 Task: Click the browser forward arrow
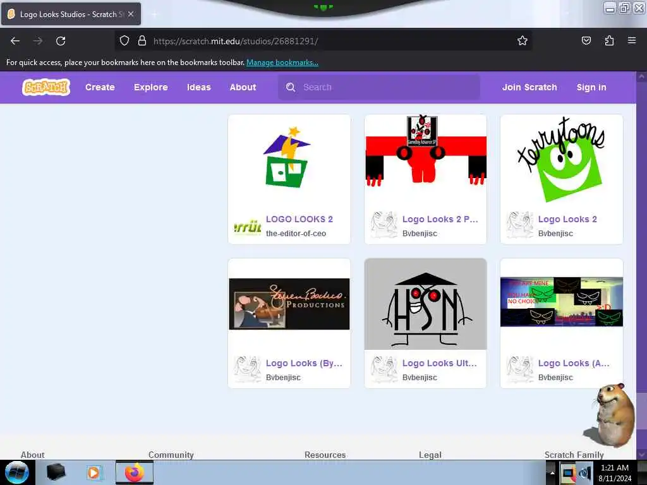tap(38, 41)
